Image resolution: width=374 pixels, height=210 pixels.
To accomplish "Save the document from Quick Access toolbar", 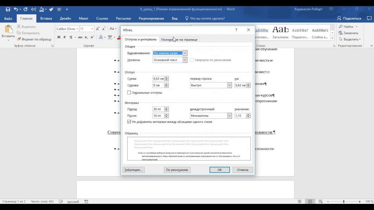I will click(x=8, y=9).
